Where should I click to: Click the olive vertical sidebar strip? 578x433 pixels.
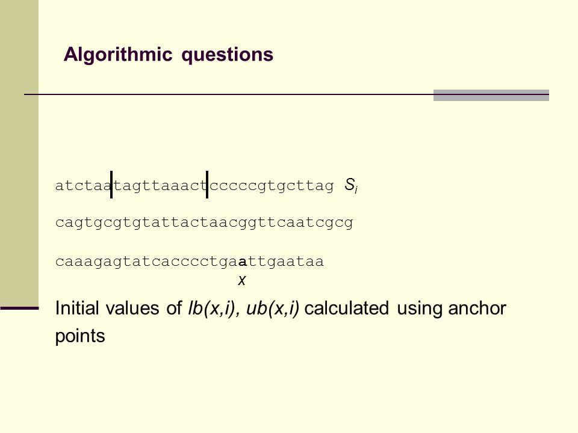[19, 153]
